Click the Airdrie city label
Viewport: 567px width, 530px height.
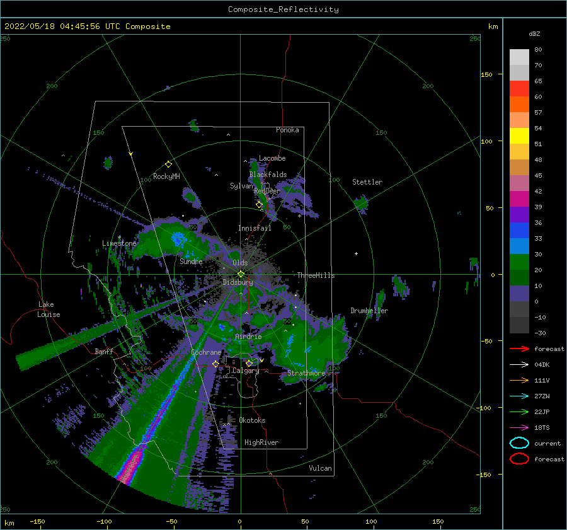click(248, 337)
